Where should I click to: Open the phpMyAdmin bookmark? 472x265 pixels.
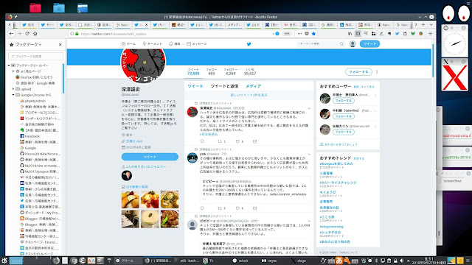(35, 101)
